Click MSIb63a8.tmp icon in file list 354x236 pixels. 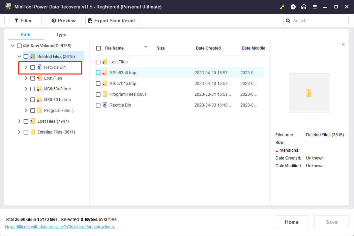click(105, 73)
